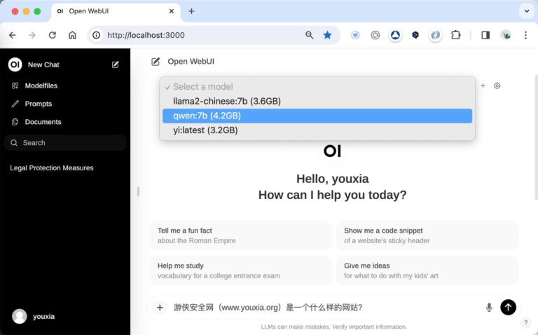Click the sidebar collapse handle
The height and width of the screenshot is (335, 538).
point(138,191)
